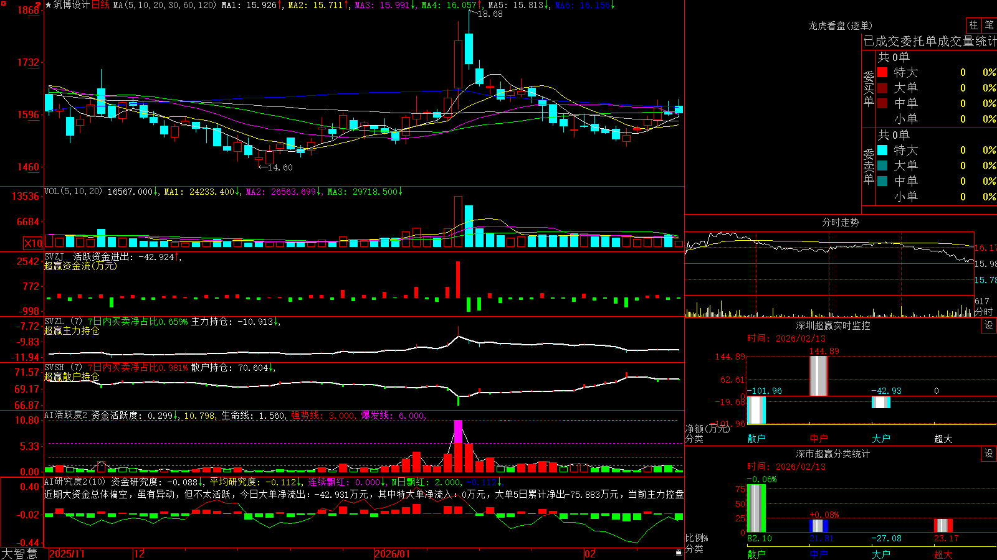This screenshot has width=997, height=560.
Task: Click 超赢主力持仓 label
Action: [x=72, y=330]
